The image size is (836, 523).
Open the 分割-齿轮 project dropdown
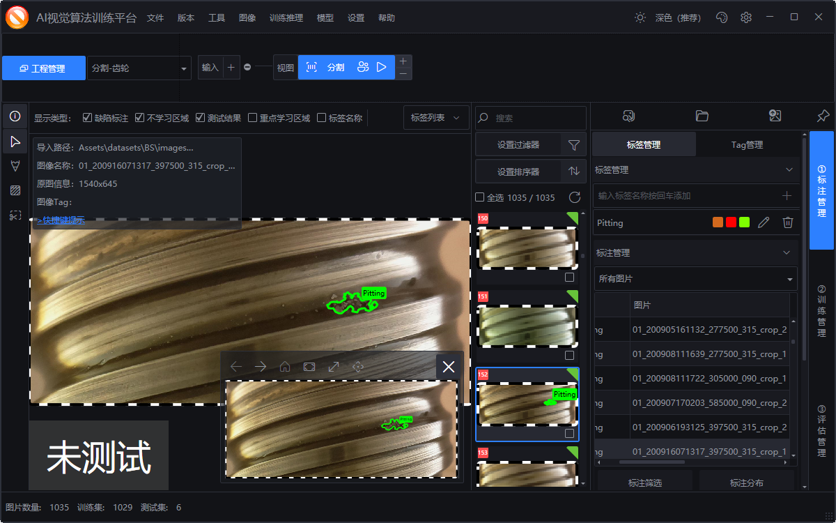[x=139, y=68]
